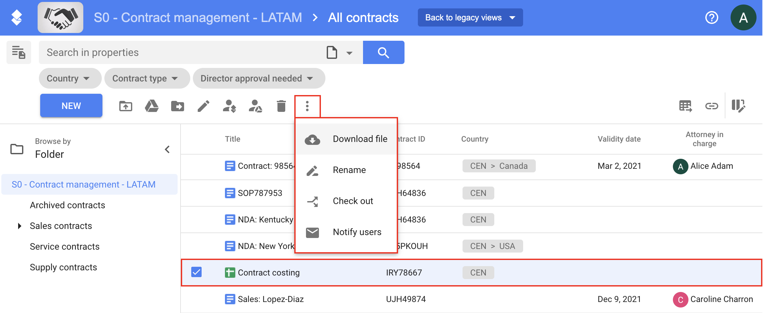Open Back to legacy views dropdown
This screenshot has height=313, width=763.
[x=470, y=17]
